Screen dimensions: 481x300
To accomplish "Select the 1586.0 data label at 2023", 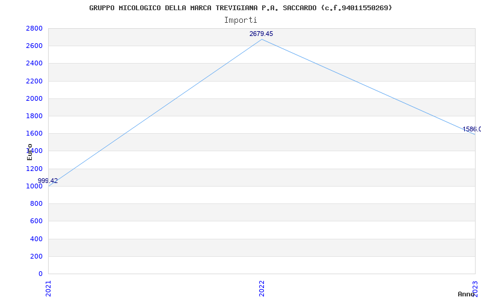I will [472, 129].
